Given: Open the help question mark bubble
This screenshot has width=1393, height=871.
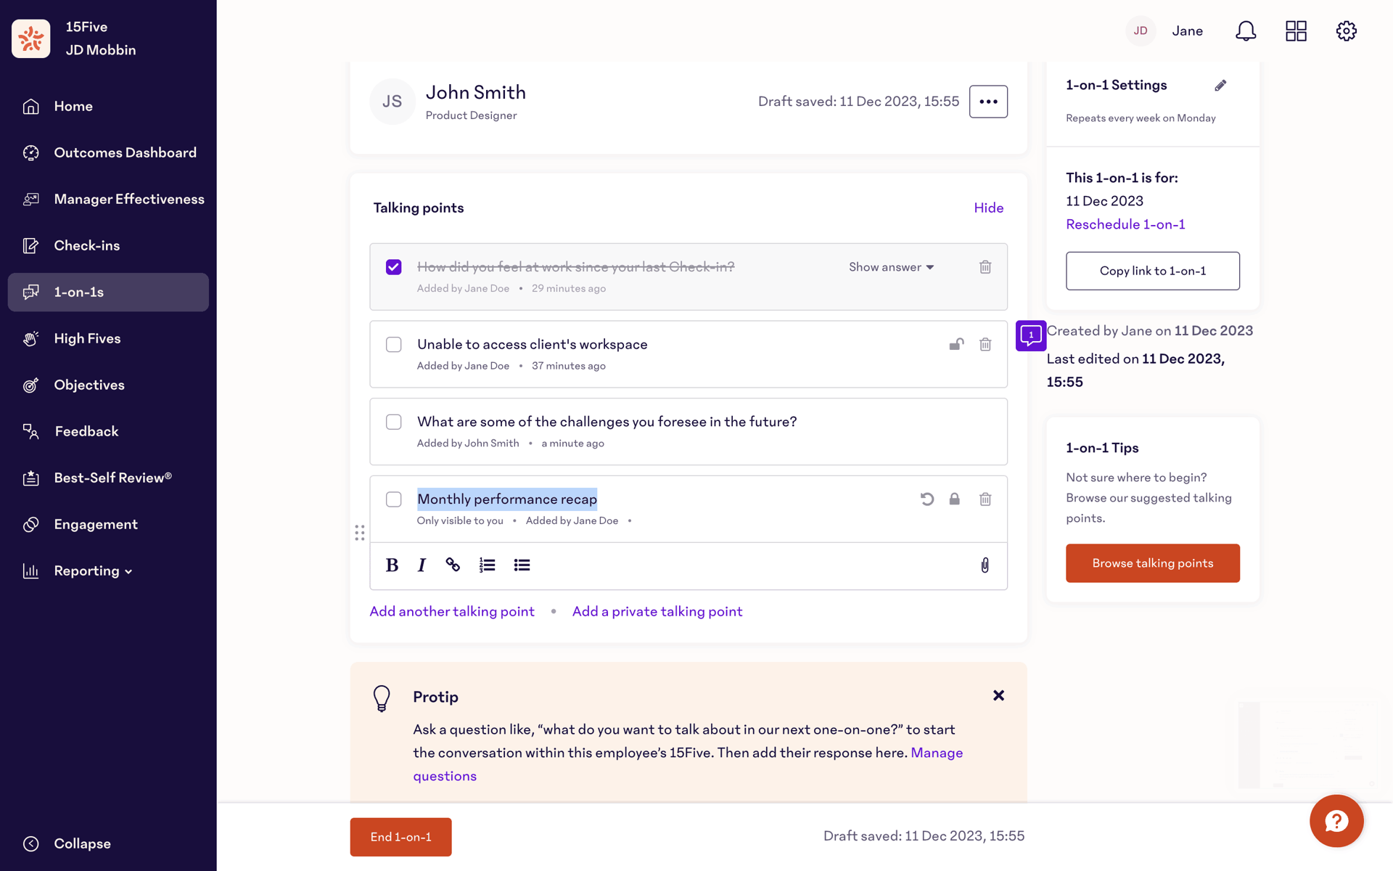Looking at the screenshot, I should (1336, 821).
